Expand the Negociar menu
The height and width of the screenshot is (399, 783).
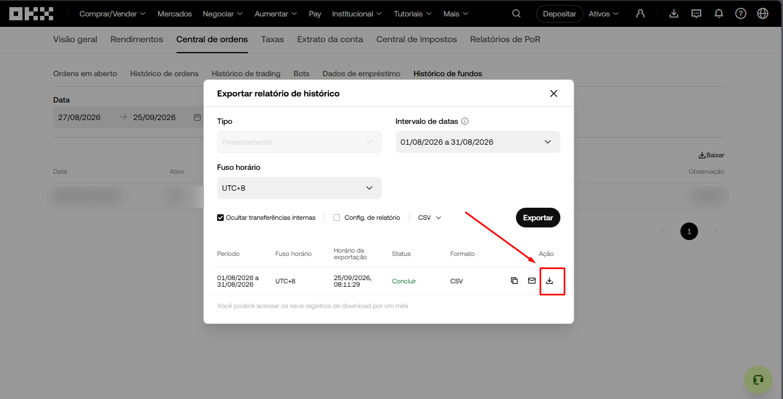tap(223, 14)
